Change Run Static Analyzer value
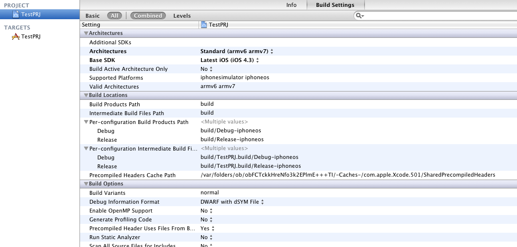Image resolution: width=517 pixels, height=247 pixels. (206, 238)
